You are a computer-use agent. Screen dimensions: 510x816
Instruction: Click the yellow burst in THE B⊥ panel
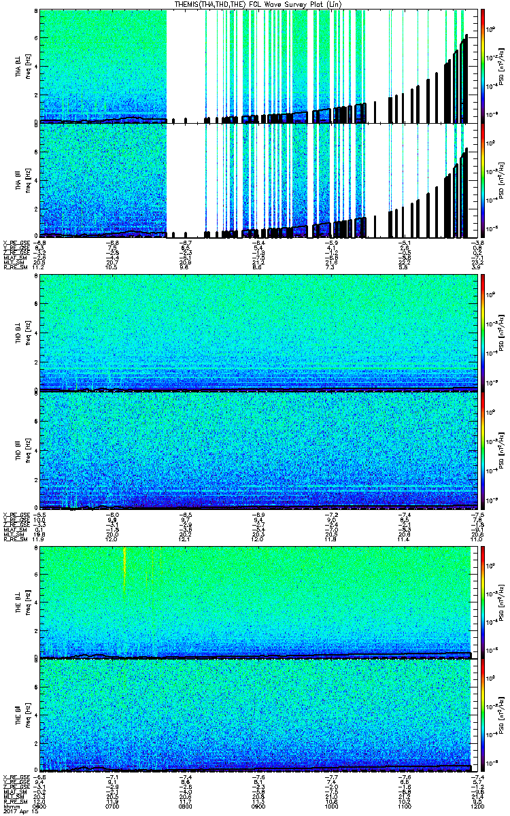click(124, 570)
